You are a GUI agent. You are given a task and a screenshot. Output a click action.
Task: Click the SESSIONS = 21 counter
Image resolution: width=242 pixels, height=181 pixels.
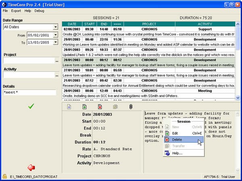pyautogui.click(x=106, y=18)
